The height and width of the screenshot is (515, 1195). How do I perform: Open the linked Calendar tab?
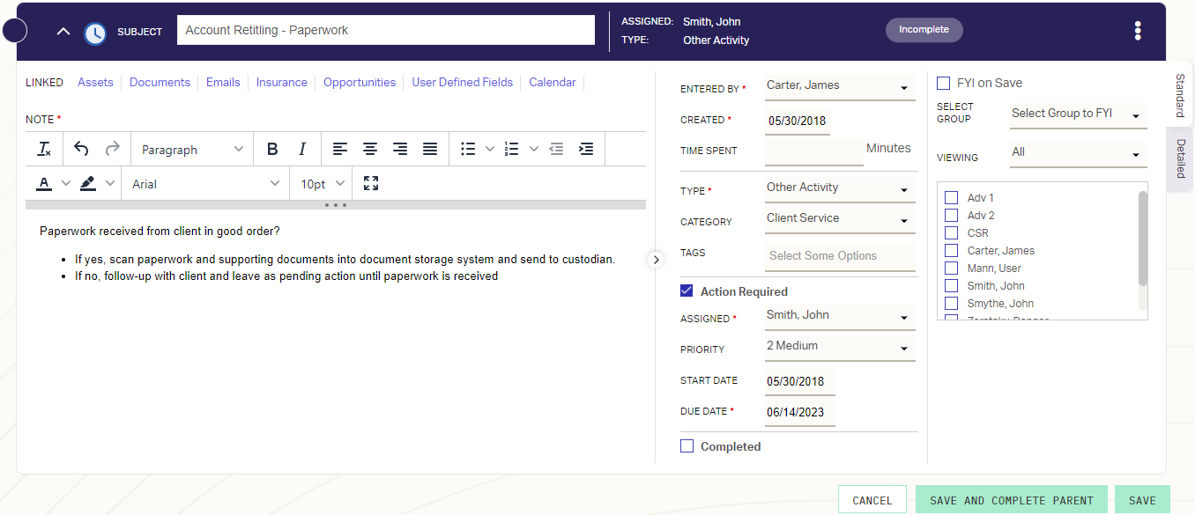(x=553, y=82)
